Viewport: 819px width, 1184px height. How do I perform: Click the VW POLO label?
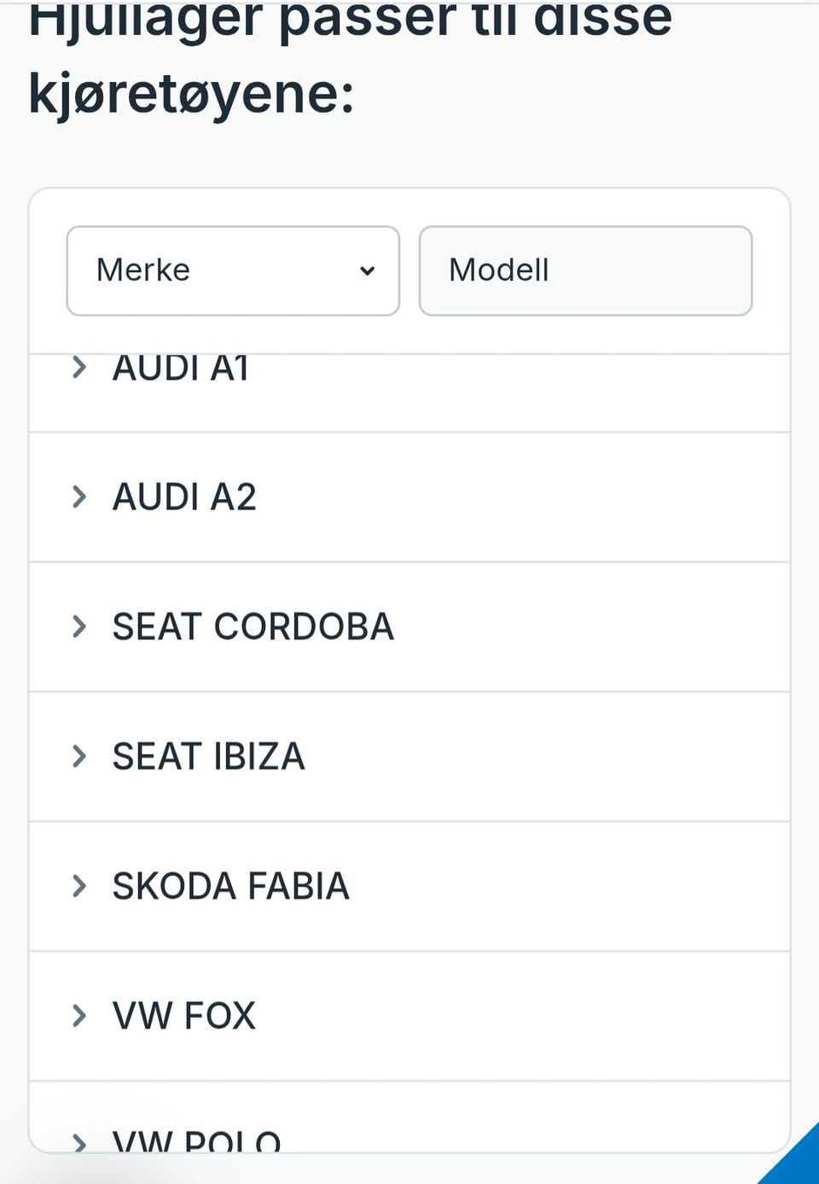point(197,1141)
